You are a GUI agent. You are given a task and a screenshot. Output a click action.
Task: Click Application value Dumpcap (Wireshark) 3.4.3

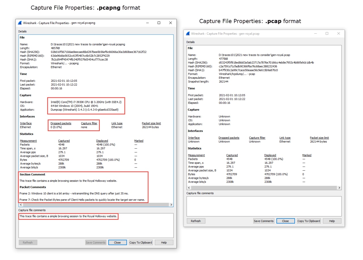(85, 109)
